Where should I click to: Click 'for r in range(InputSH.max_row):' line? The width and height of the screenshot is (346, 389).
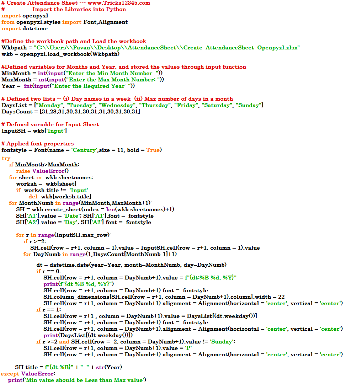tap(64, 235)
